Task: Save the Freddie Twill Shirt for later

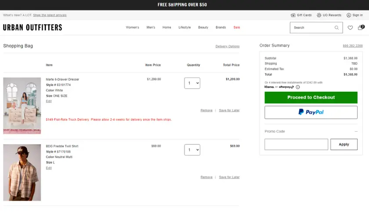Action: click(229, 177)
